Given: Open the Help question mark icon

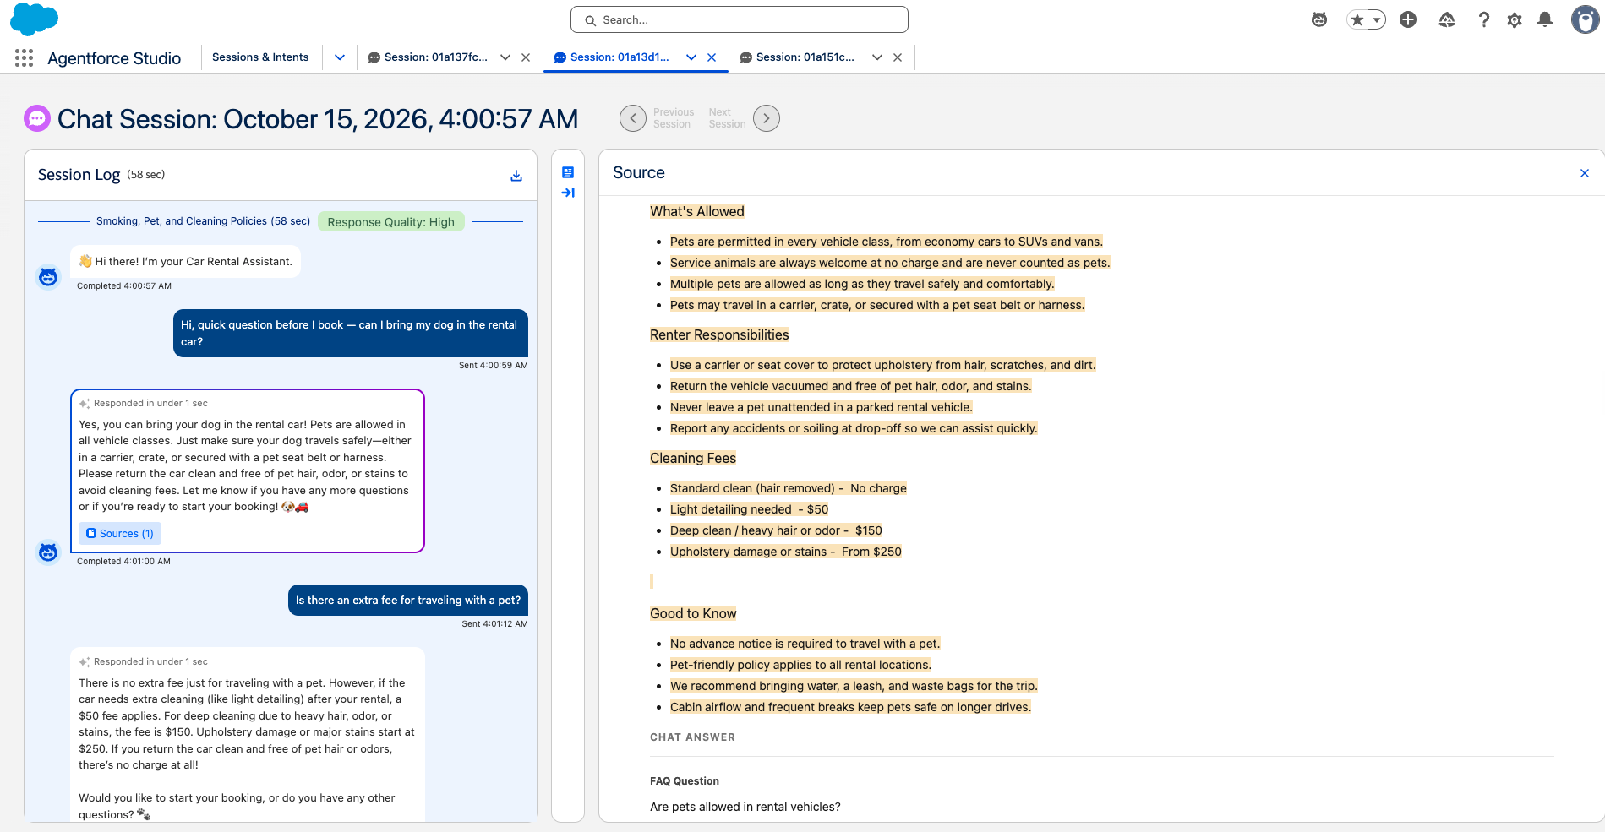Looking at the screenshot, I should (x=1483, y=19).
